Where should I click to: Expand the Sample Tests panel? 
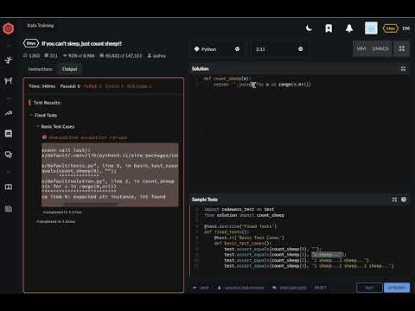click(x=394, y=200)
